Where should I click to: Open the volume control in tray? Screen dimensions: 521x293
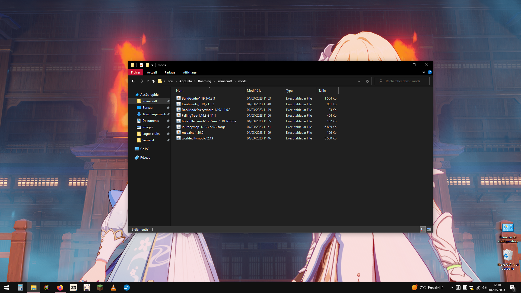click(484, 288)
